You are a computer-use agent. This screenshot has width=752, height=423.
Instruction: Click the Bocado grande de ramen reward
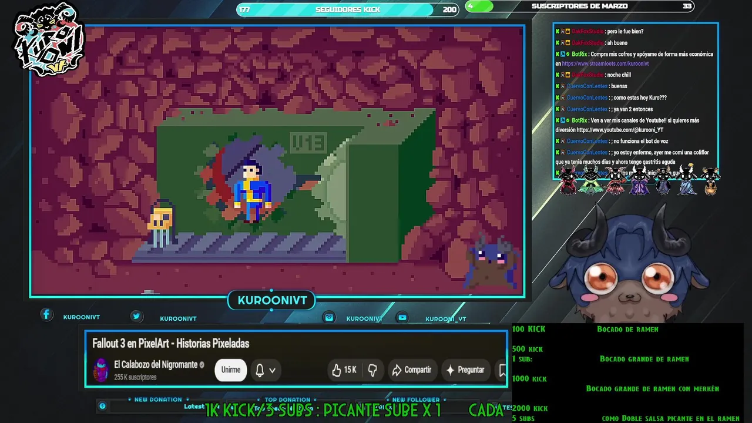tap(644, 359)
